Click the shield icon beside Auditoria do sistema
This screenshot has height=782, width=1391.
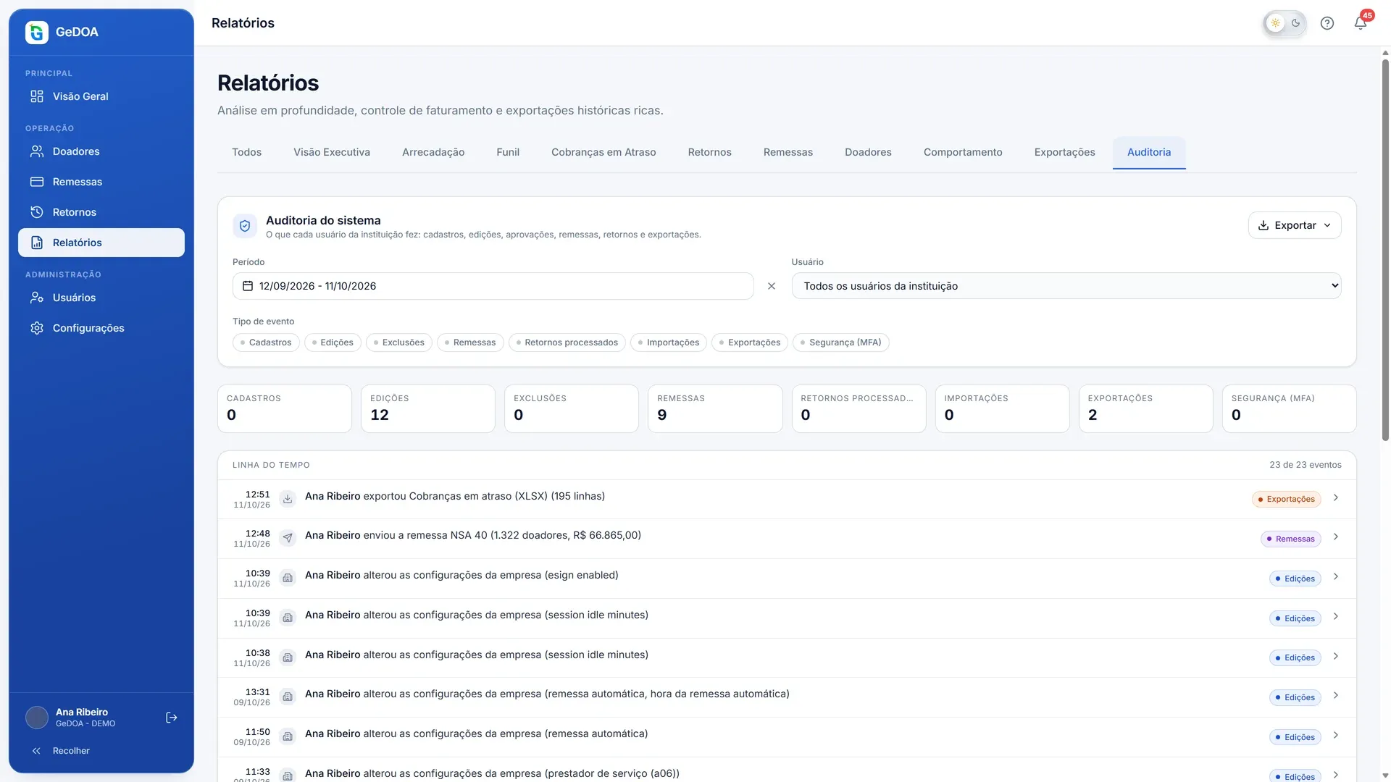point(245,226)
